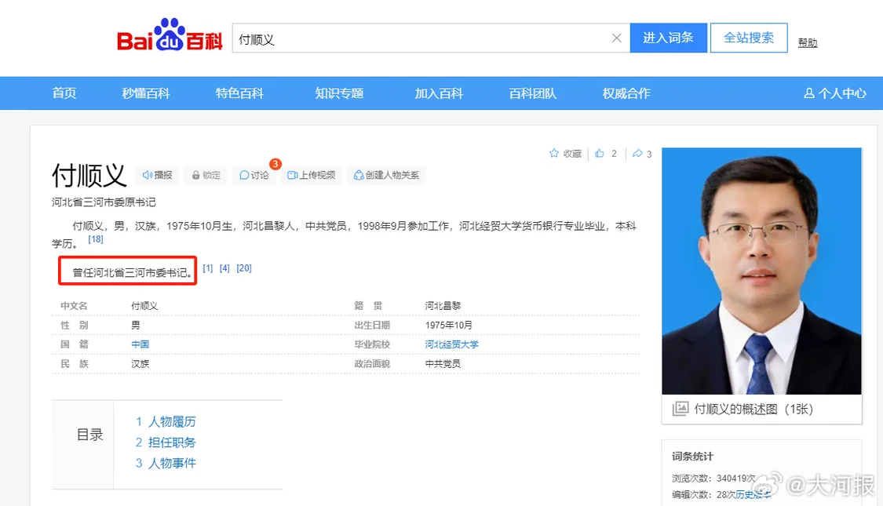Open the 秒懂百科 nav tab
Image resolution: width=883 pixels, height=506 pixels.
tap(146, 93)
